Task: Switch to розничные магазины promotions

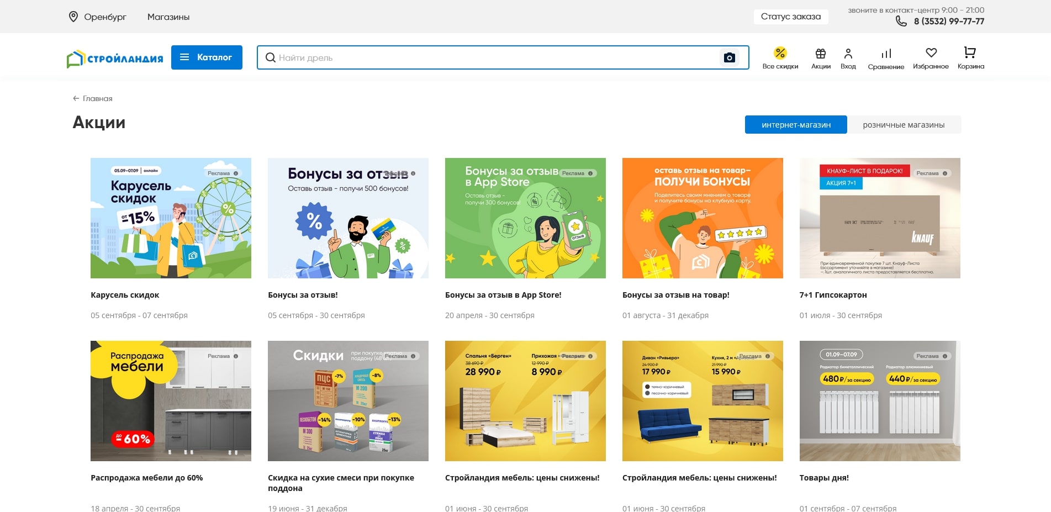Action: point(904,125)
